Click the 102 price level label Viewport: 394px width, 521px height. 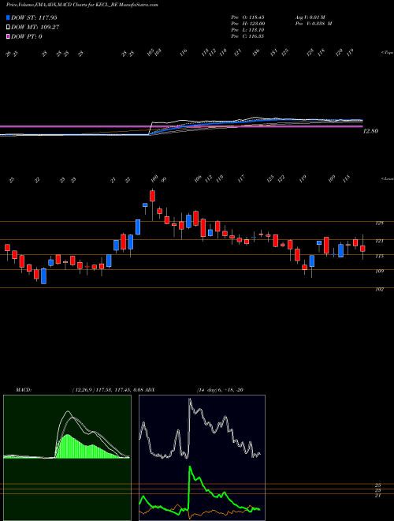coord(380,290)
